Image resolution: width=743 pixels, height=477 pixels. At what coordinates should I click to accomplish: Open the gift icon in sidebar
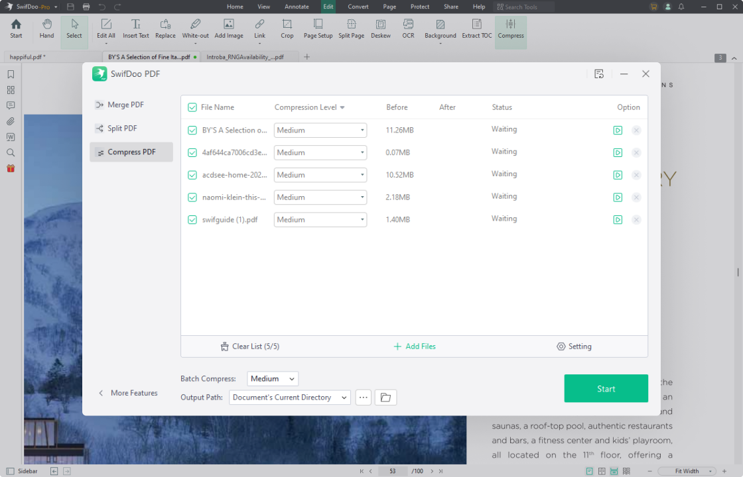click(11, 168)
